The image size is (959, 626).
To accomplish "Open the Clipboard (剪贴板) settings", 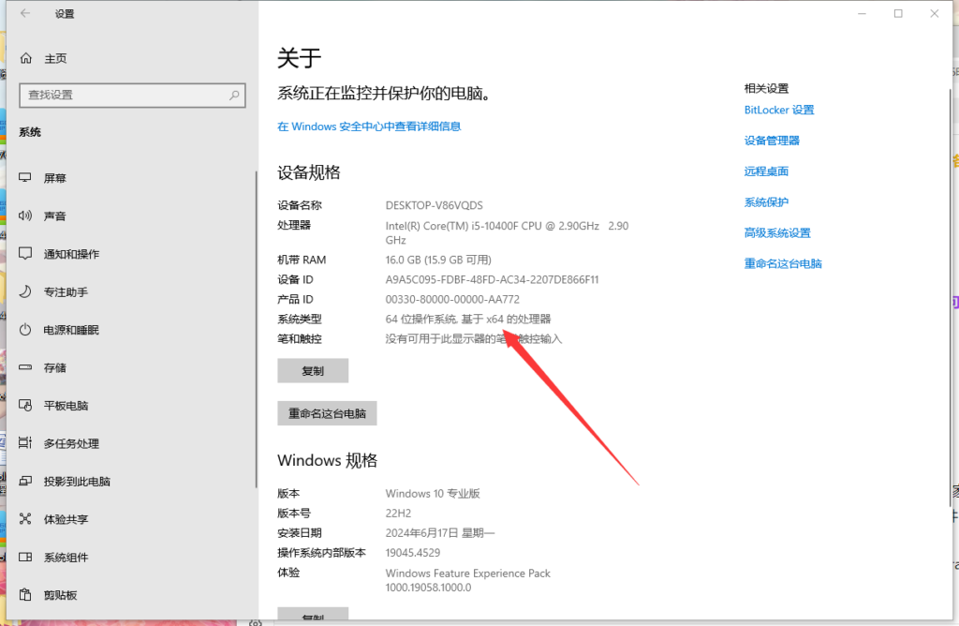I will point(60,595).
